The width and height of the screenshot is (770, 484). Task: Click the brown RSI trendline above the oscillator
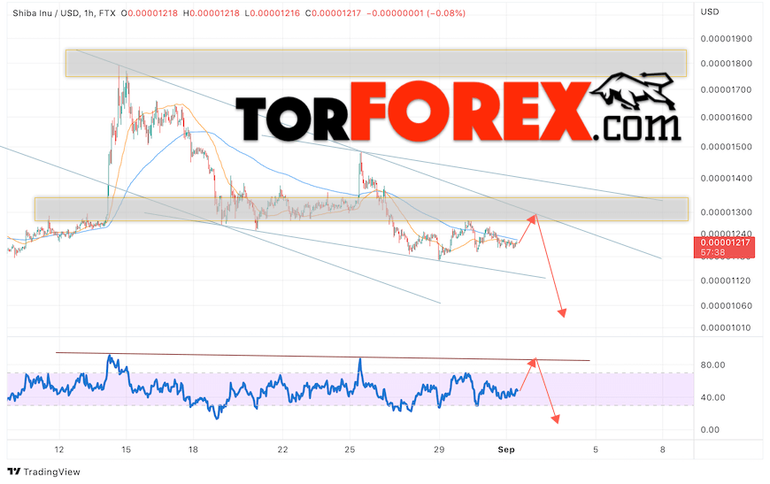(323, 357)
